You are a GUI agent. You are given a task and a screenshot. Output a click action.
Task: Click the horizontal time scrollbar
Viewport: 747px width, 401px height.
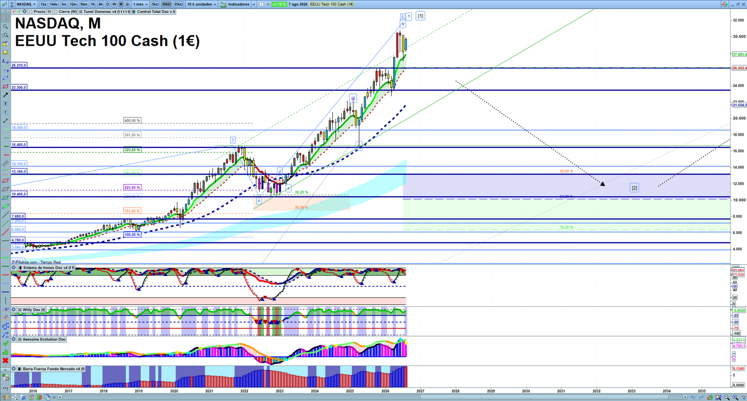pyautogui.click(x=373, y=397)
